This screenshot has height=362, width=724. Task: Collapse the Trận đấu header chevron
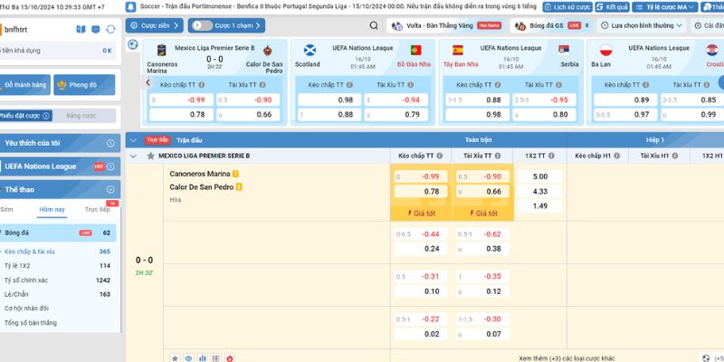click(133, 140)
